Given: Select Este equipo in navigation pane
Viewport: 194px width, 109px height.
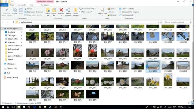Looking at the screenshot, I should 11,64.
